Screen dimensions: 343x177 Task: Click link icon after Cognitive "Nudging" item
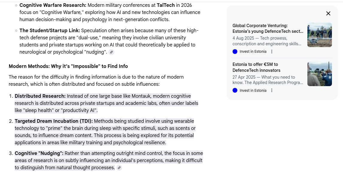[x=119, y=168]
